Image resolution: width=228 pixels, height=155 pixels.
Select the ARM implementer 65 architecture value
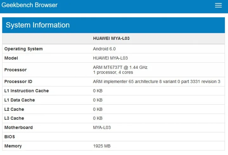(156, 81)
